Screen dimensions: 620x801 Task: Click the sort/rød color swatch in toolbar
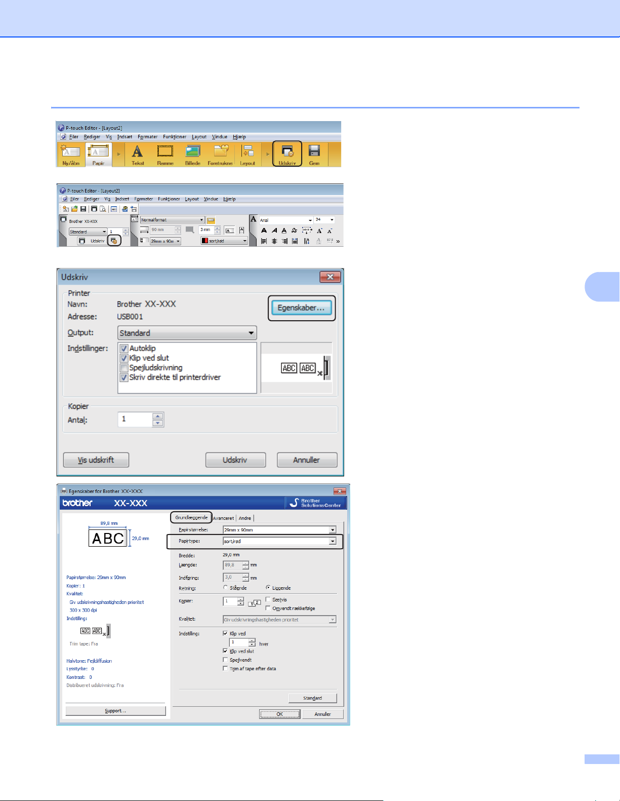coord(205,241)
